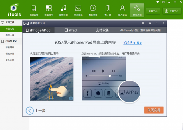
Task: Switch to the iPhone/iPod tab
Action: pos(38,30)
